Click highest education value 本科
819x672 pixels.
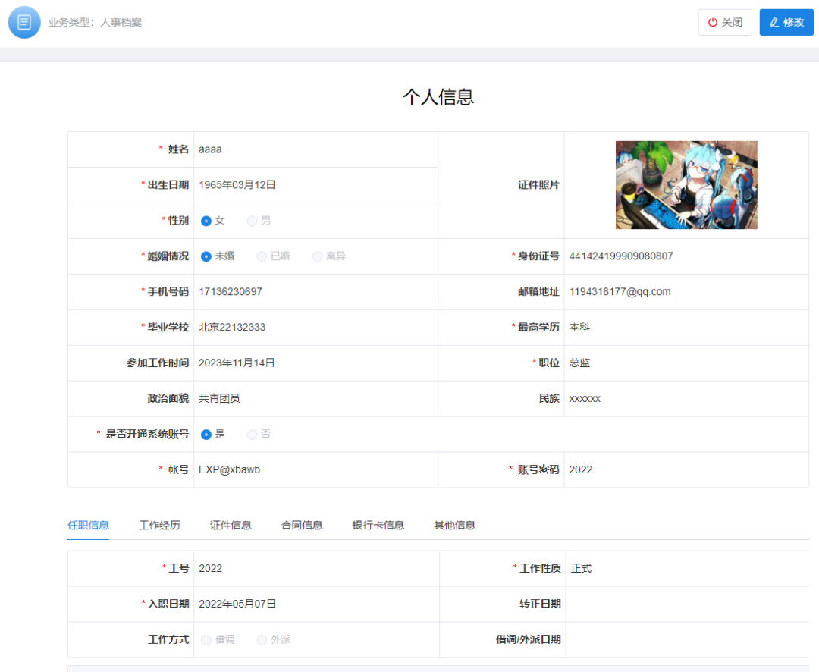[579, 327]
